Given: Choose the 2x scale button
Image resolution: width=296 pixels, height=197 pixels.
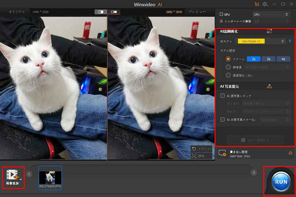Looking at the screenshot, I should [254, 59].
